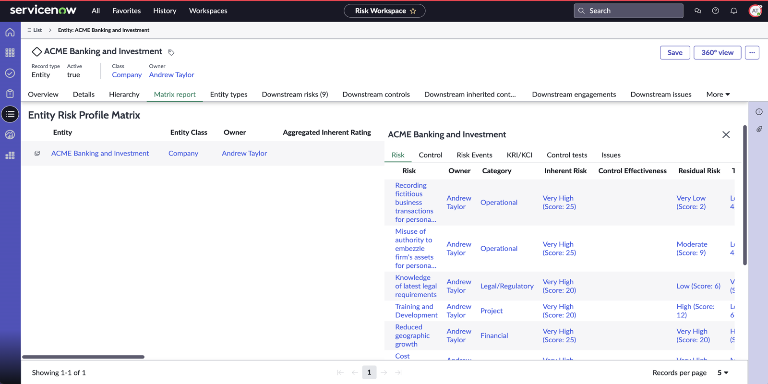Click the ServiceNow logo
Image resolution: width=768 pixels, height=384 pixels.
coord(43,10)
